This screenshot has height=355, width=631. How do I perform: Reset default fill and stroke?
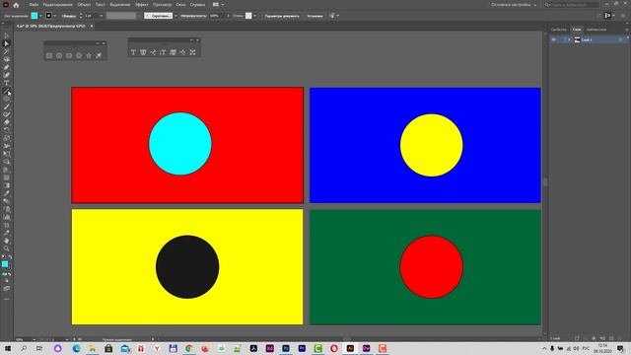(x=3, y=256)
